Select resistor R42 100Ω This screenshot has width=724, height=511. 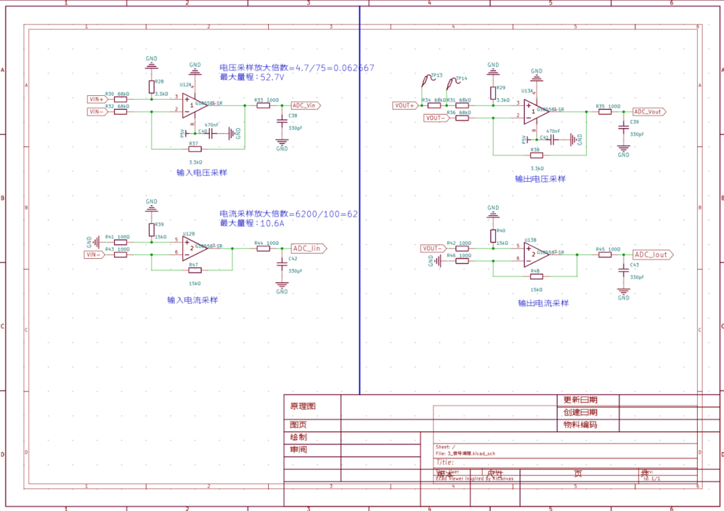tap(462, 249)
